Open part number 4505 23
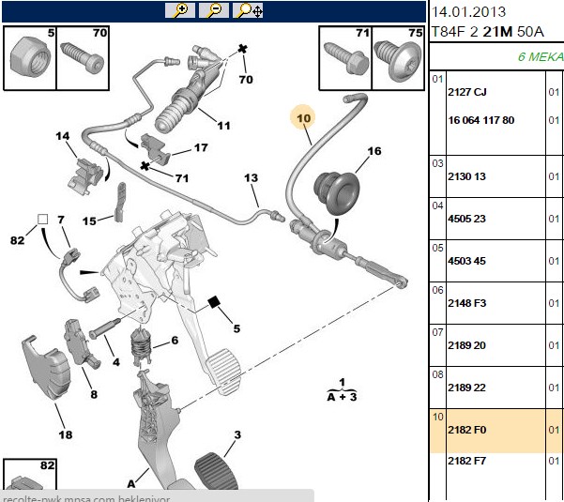This screenshot has height=502, width=564. pyautogui.click(x=466, y=219)
